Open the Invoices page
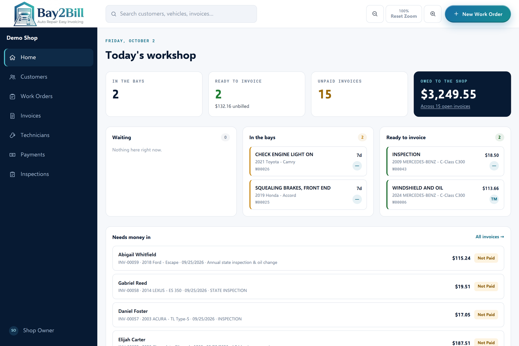519x346 pixels. tap(49, 116)
